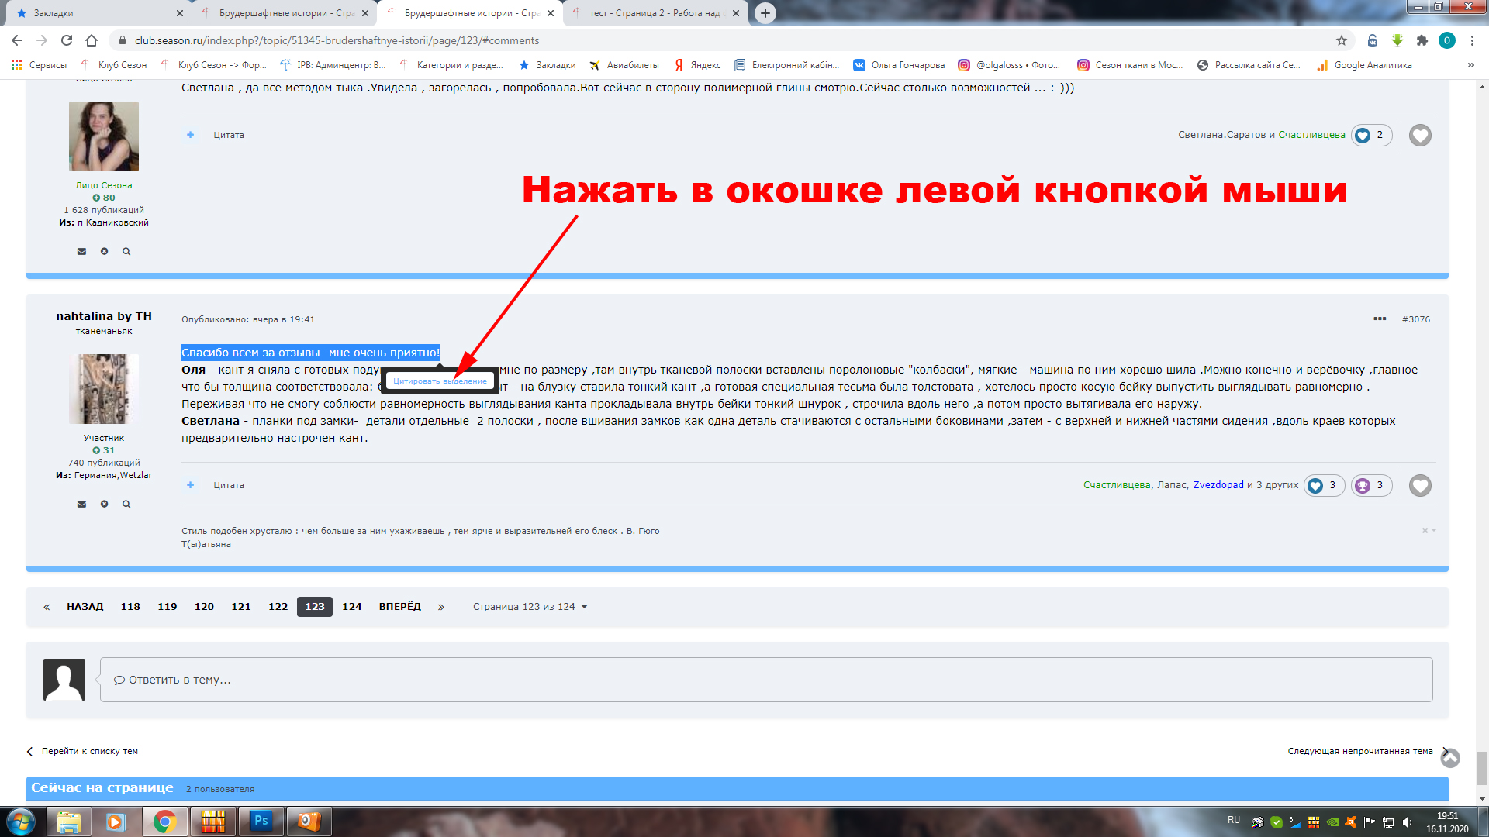Click the heart reaction on nahtalina's post
The height and width of the screenshot is (837, 1489).
tap(1420, 486)
